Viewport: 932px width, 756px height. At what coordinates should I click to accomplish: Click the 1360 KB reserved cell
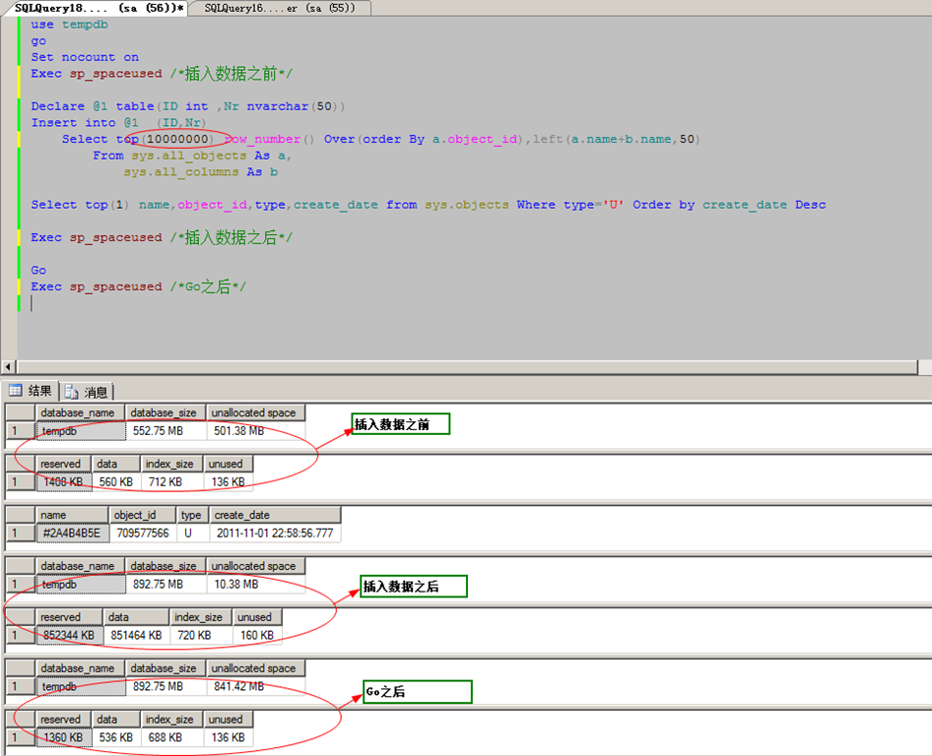[63, 738]
